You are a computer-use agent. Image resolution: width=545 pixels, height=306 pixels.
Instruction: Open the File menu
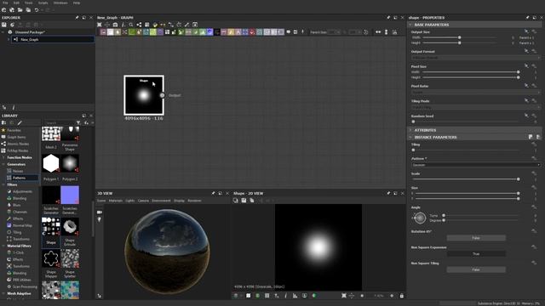[5, 3]
